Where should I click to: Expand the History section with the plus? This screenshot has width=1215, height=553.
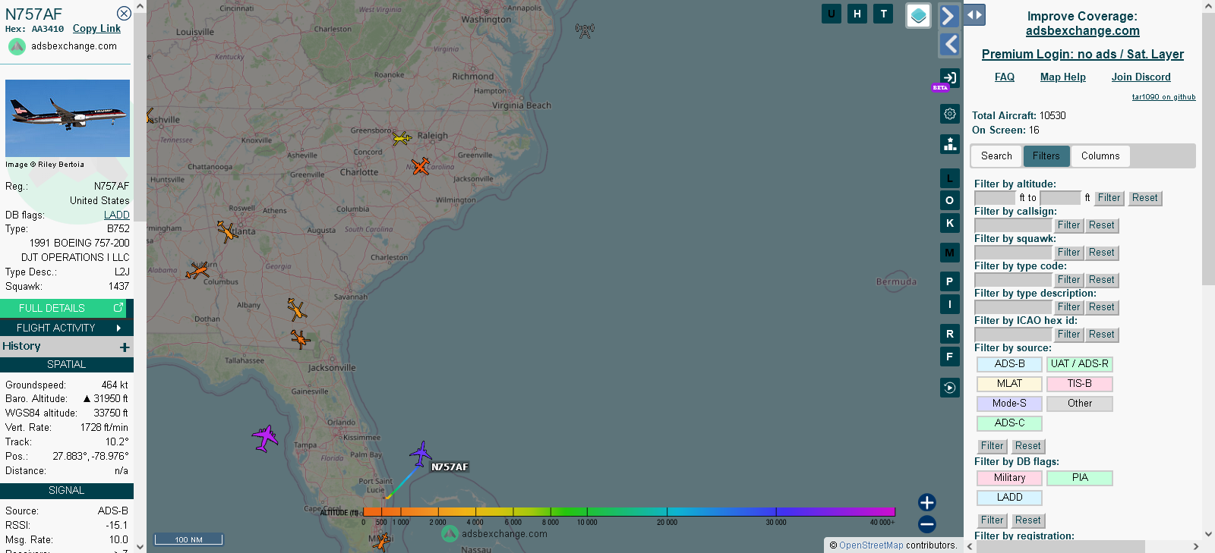pyautogui.click(x=125, y=347)
